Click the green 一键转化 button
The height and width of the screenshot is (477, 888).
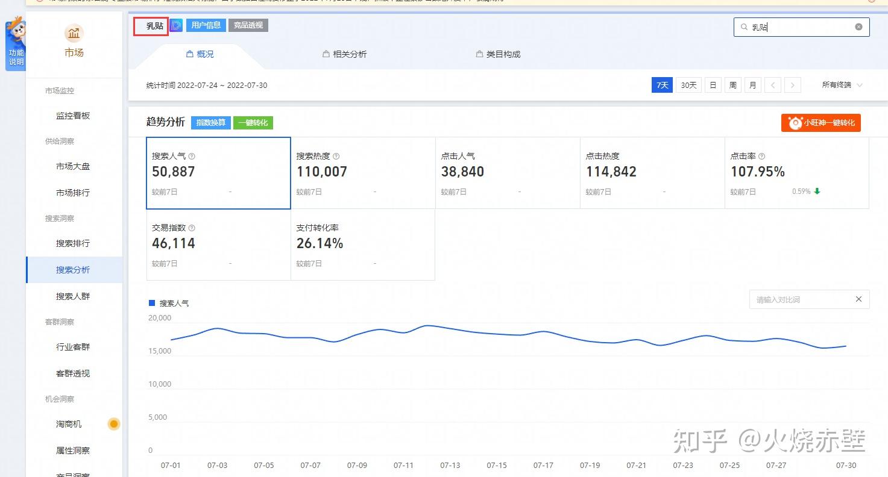(253, 122)
